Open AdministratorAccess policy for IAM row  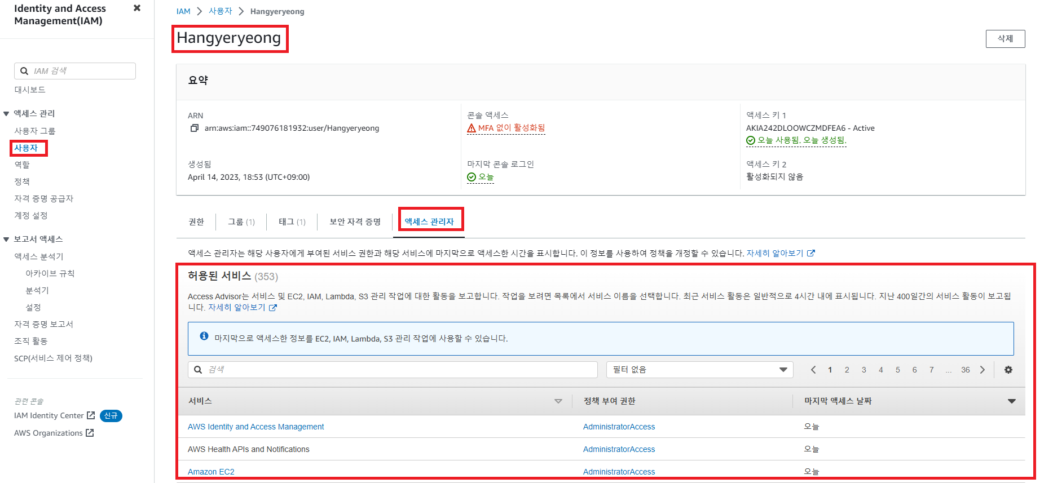tap(619, 427)
